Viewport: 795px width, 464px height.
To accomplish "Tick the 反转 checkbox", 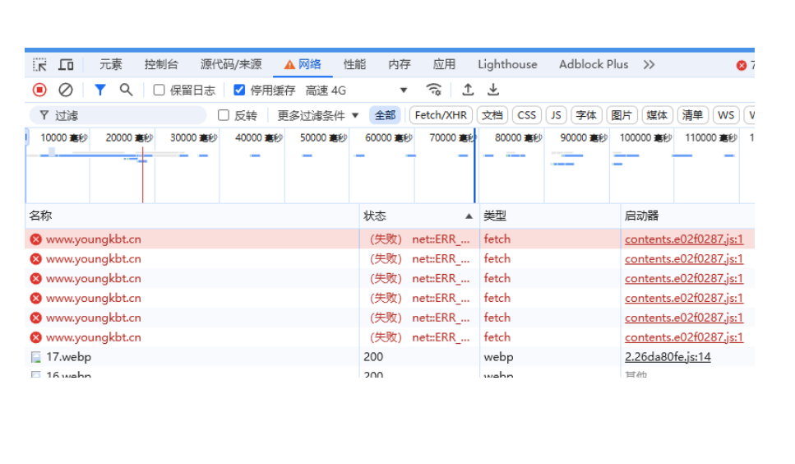I will point(224,116).
